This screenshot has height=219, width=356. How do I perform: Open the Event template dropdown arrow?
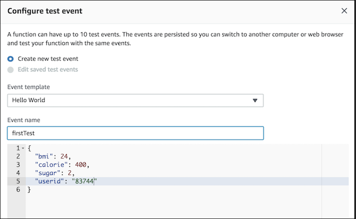pos(255,100)
